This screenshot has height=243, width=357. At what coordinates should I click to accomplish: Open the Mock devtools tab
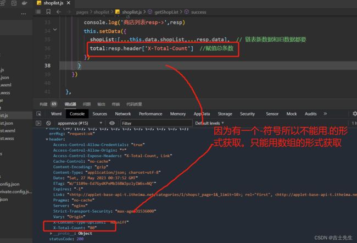292,114
